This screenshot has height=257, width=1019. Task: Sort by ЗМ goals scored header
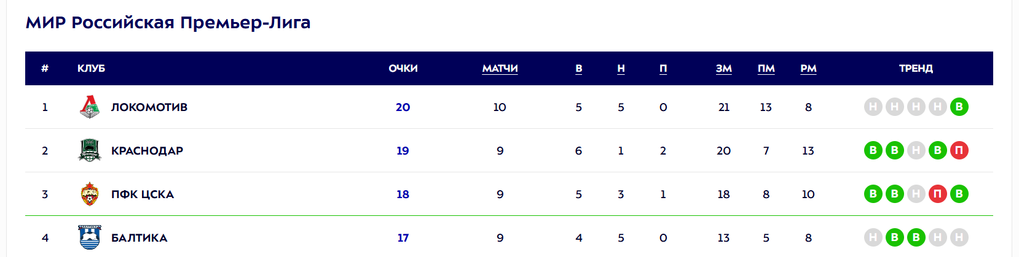[724, 69]
